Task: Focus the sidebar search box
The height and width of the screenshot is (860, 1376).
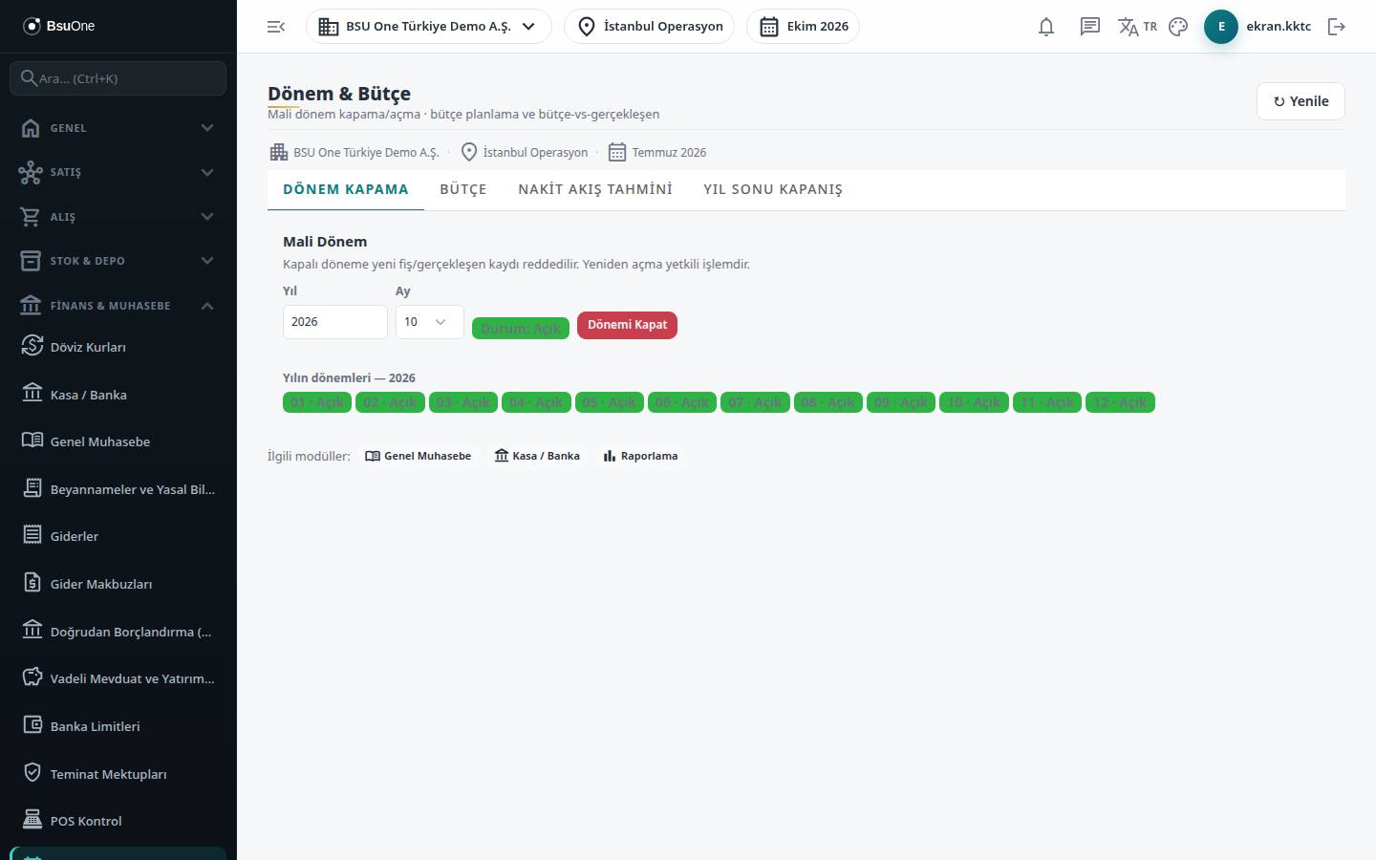Action: (x=118, y=78)
